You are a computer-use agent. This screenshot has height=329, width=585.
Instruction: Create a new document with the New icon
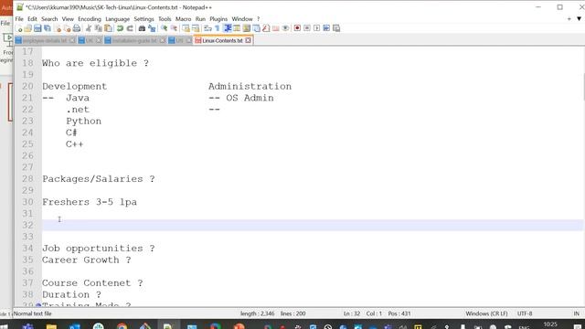point(18,28)
